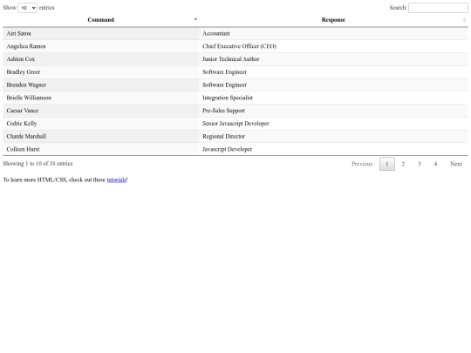Image resolution: width=471 pixels, height=353 pixels.
Task: Click the Accountant response cell
Action: (x=333, y=34)
